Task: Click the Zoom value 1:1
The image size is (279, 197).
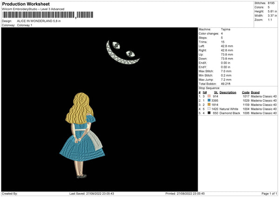Action: pyautogui.click(x=270, y=20)
